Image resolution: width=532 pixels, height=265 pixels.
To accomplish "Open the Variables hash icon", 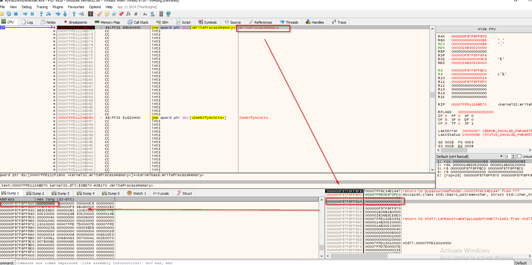I will 136,14.
